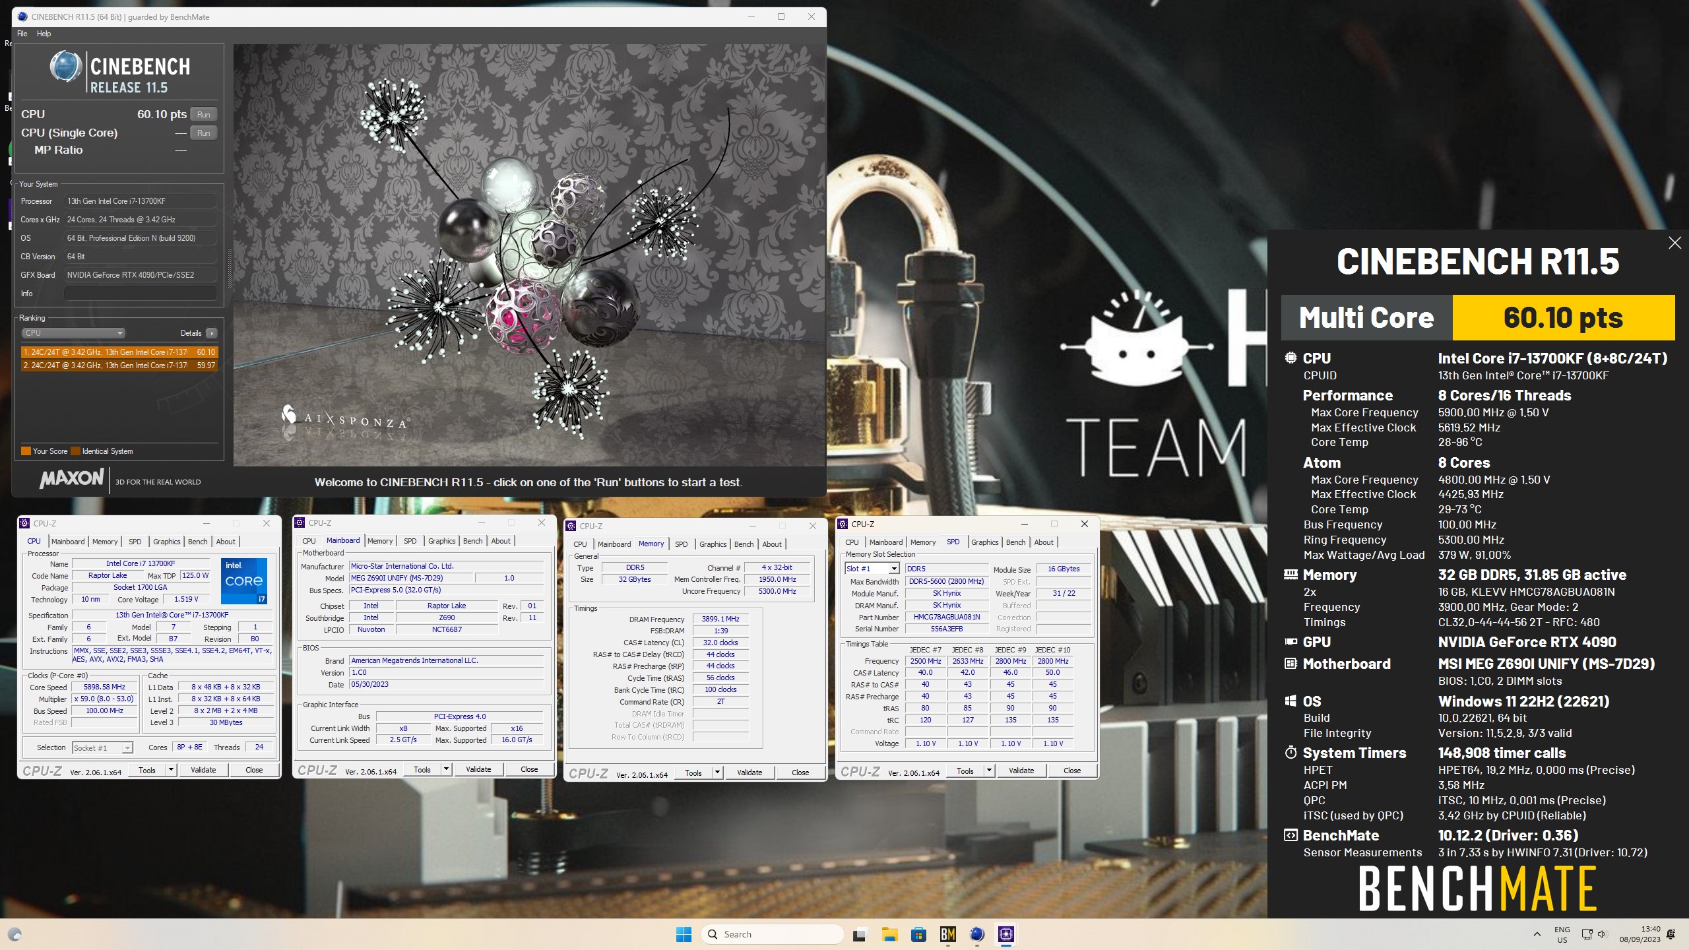This screenshot has width=1689, height=950.
Task: Click the Cinebench globe icon in title bar
Action: 23,16
